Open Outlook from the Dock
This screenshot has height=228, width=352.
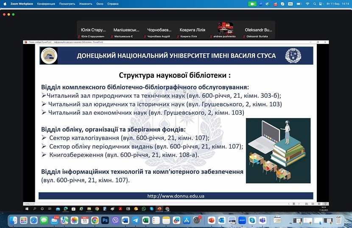point(221,221)
